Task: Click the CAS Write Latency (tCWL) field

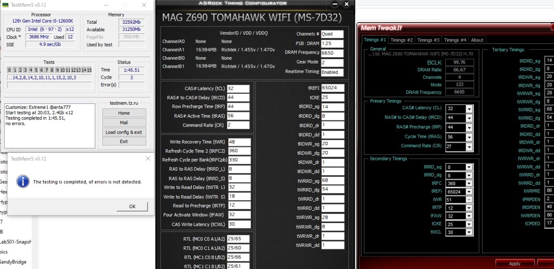Action: tap(239, 224)
